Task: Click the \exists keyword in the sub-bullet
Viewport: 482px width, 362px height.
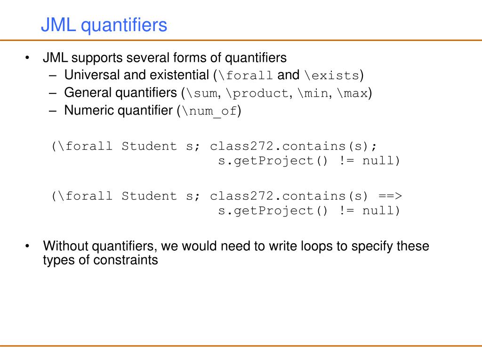Action: [332, 75]
